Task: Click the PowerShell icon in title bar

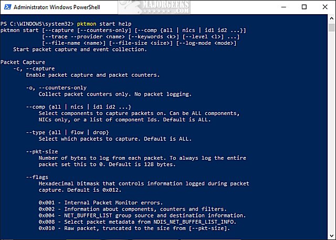Action: tap(7, 8)
